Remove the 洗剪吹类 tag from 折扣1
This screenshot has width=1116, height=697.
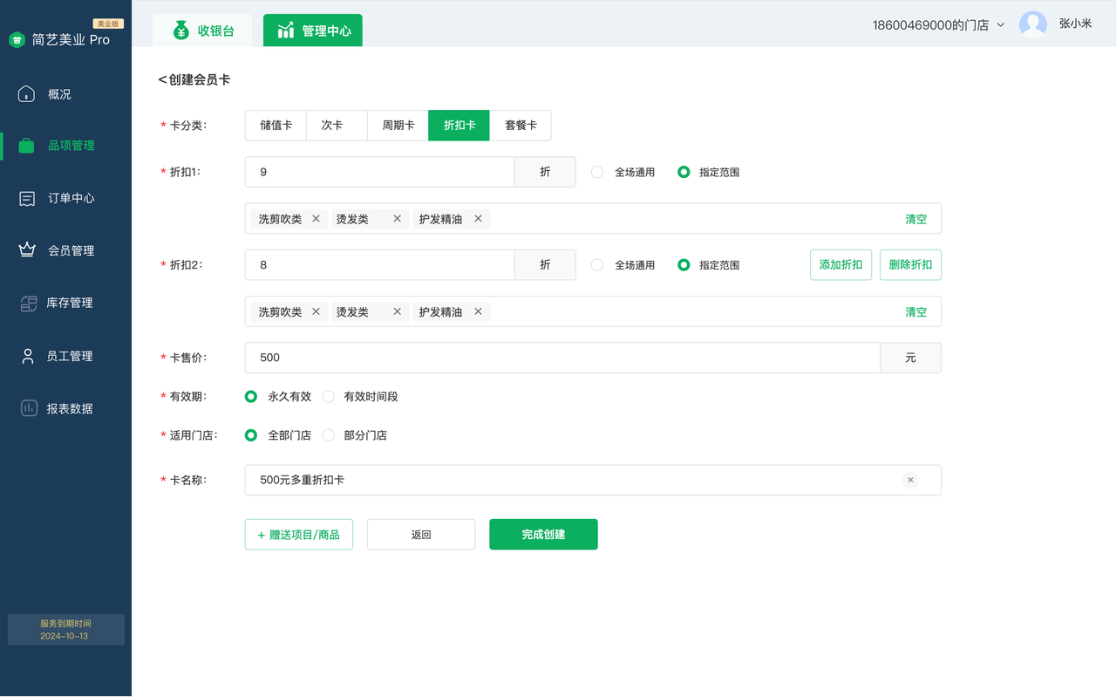coord(316,219)
